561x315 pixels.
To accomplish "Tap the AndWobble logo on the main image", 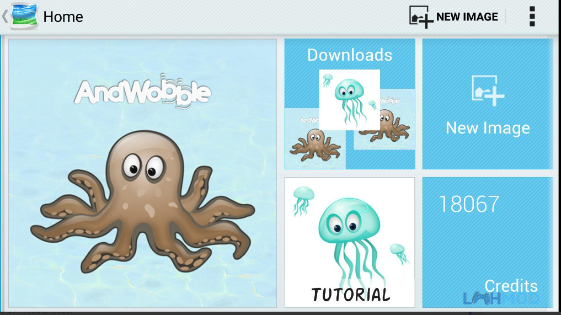I will tap(142, 91).
